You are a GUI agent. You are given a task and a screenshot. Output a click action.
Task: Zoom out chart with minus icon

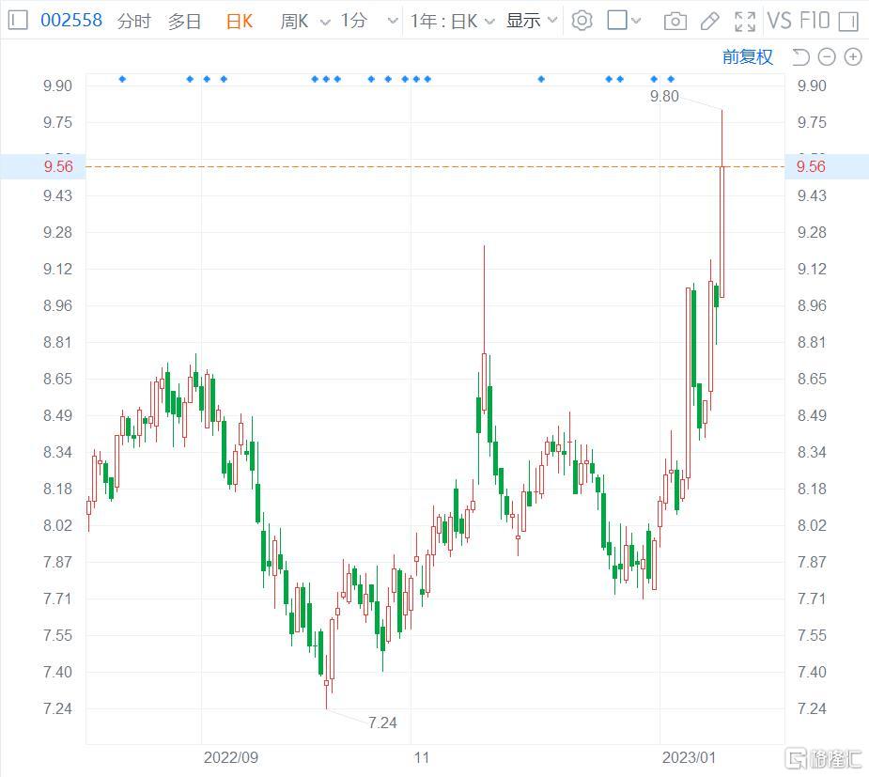click(827, 56)
